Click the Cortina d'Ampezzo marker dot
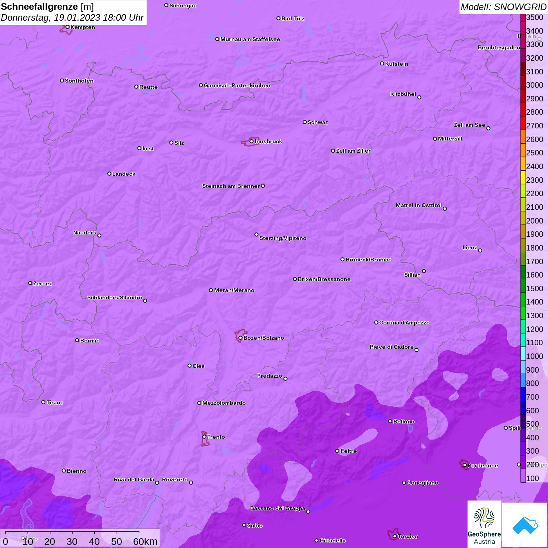548x548 pixels. (x=376, y=323)
